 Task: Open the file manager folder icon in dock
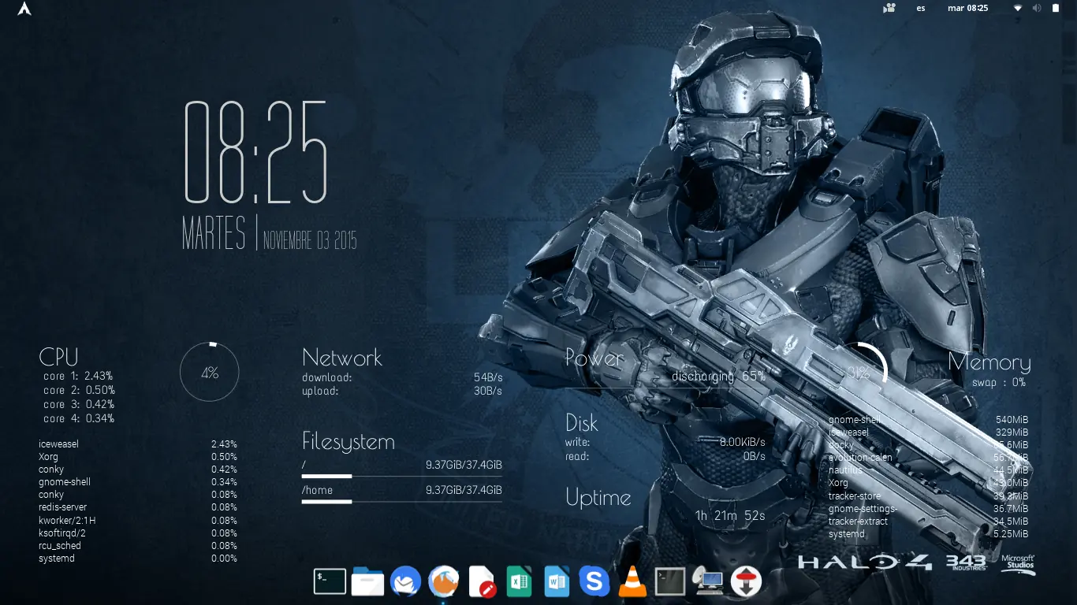click(x=367, y=581)
